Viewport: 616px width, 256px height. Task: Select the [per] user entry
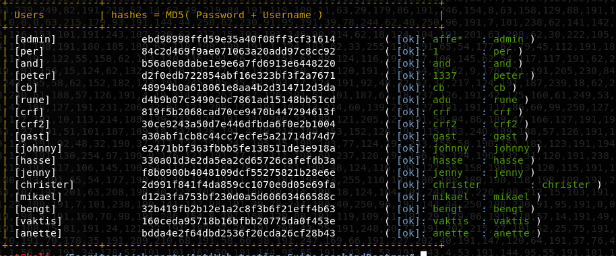(30, 51)
